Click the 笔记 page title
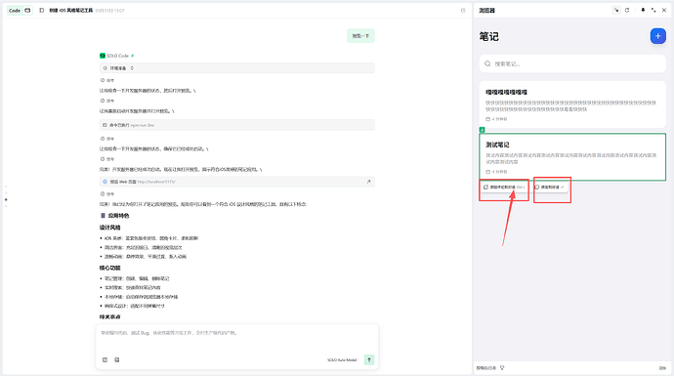The height and width of the screenshot is (376, 674). pyautogui.click(x=489, y=36)
